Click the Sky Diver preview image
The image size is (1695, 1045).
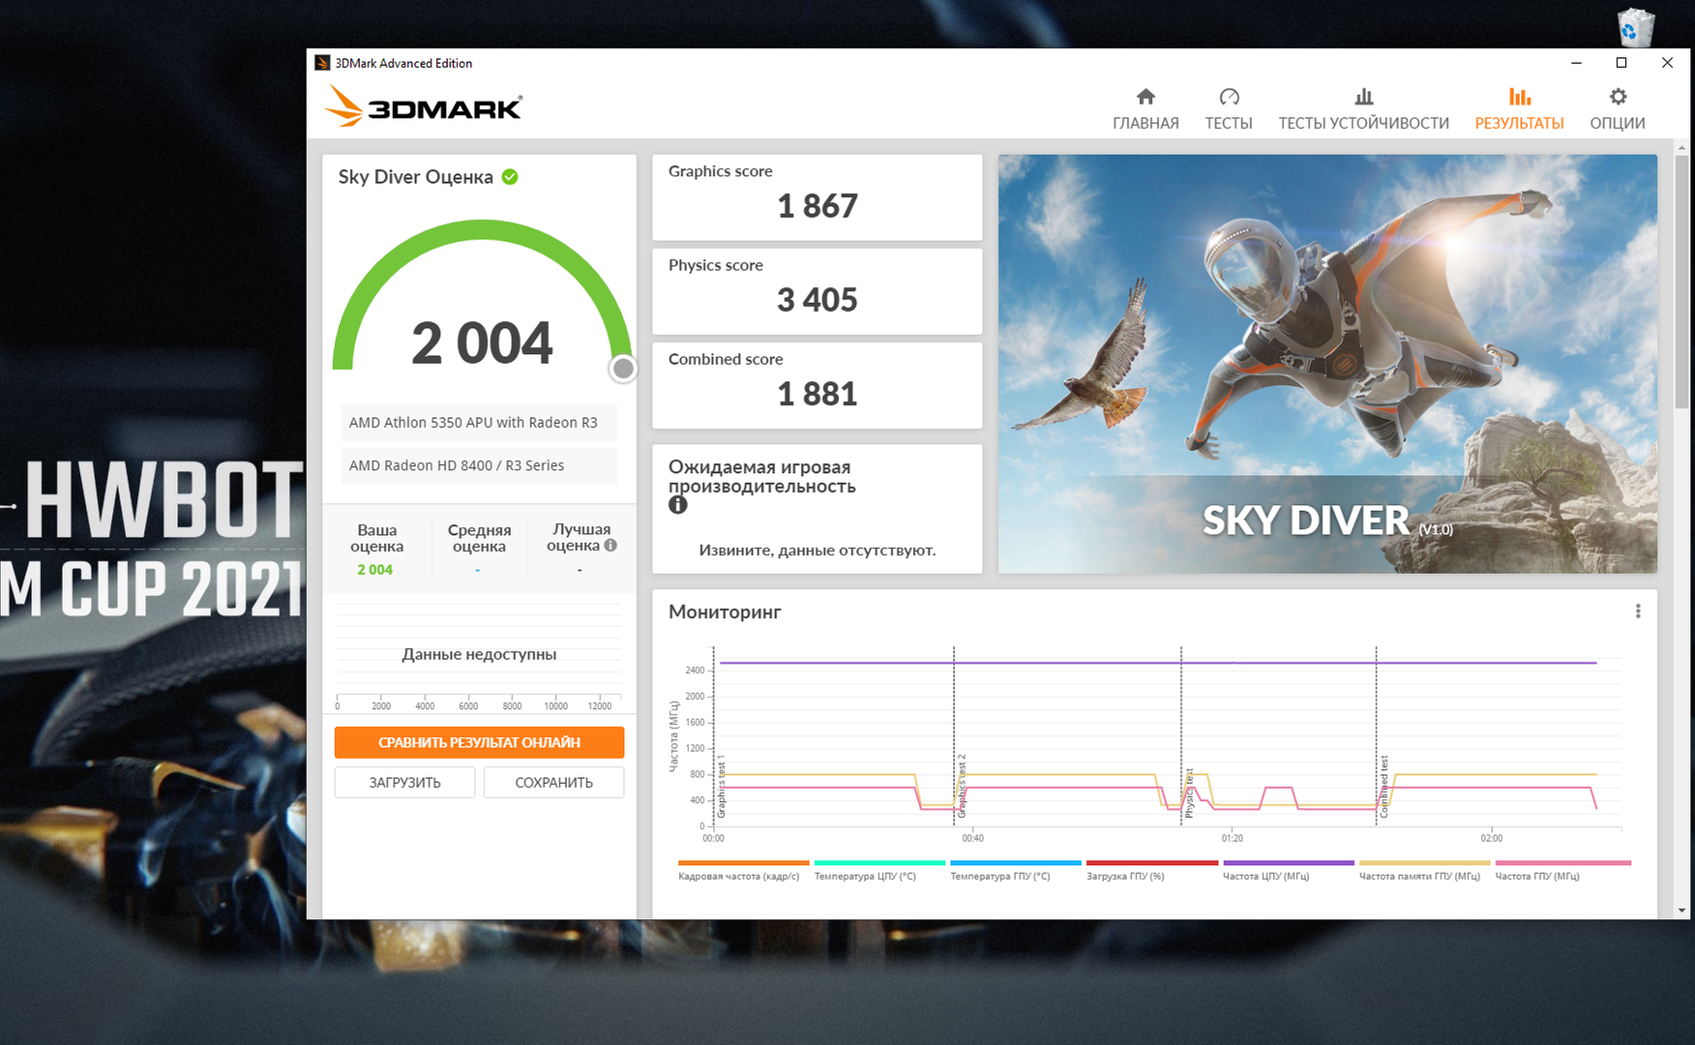(x=1327, y=364)
